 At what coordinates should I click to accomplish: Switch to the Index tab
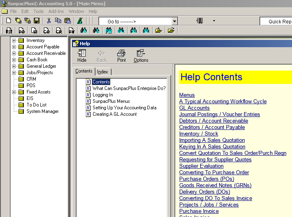(x=102, y=72)
